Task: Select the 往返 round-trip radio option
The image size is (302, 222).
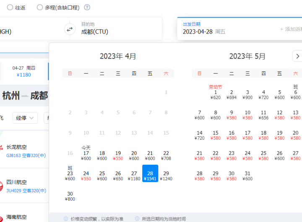Action: click(x=10, y=7)
